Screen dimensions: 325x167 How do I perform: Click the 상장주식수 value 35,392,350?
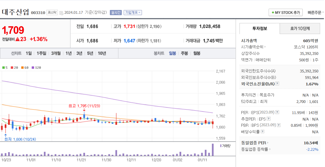pos(309,54)
